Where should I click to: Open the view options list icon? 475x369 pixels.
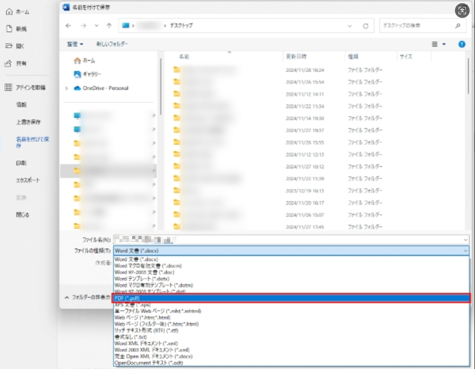pos(439,44)
